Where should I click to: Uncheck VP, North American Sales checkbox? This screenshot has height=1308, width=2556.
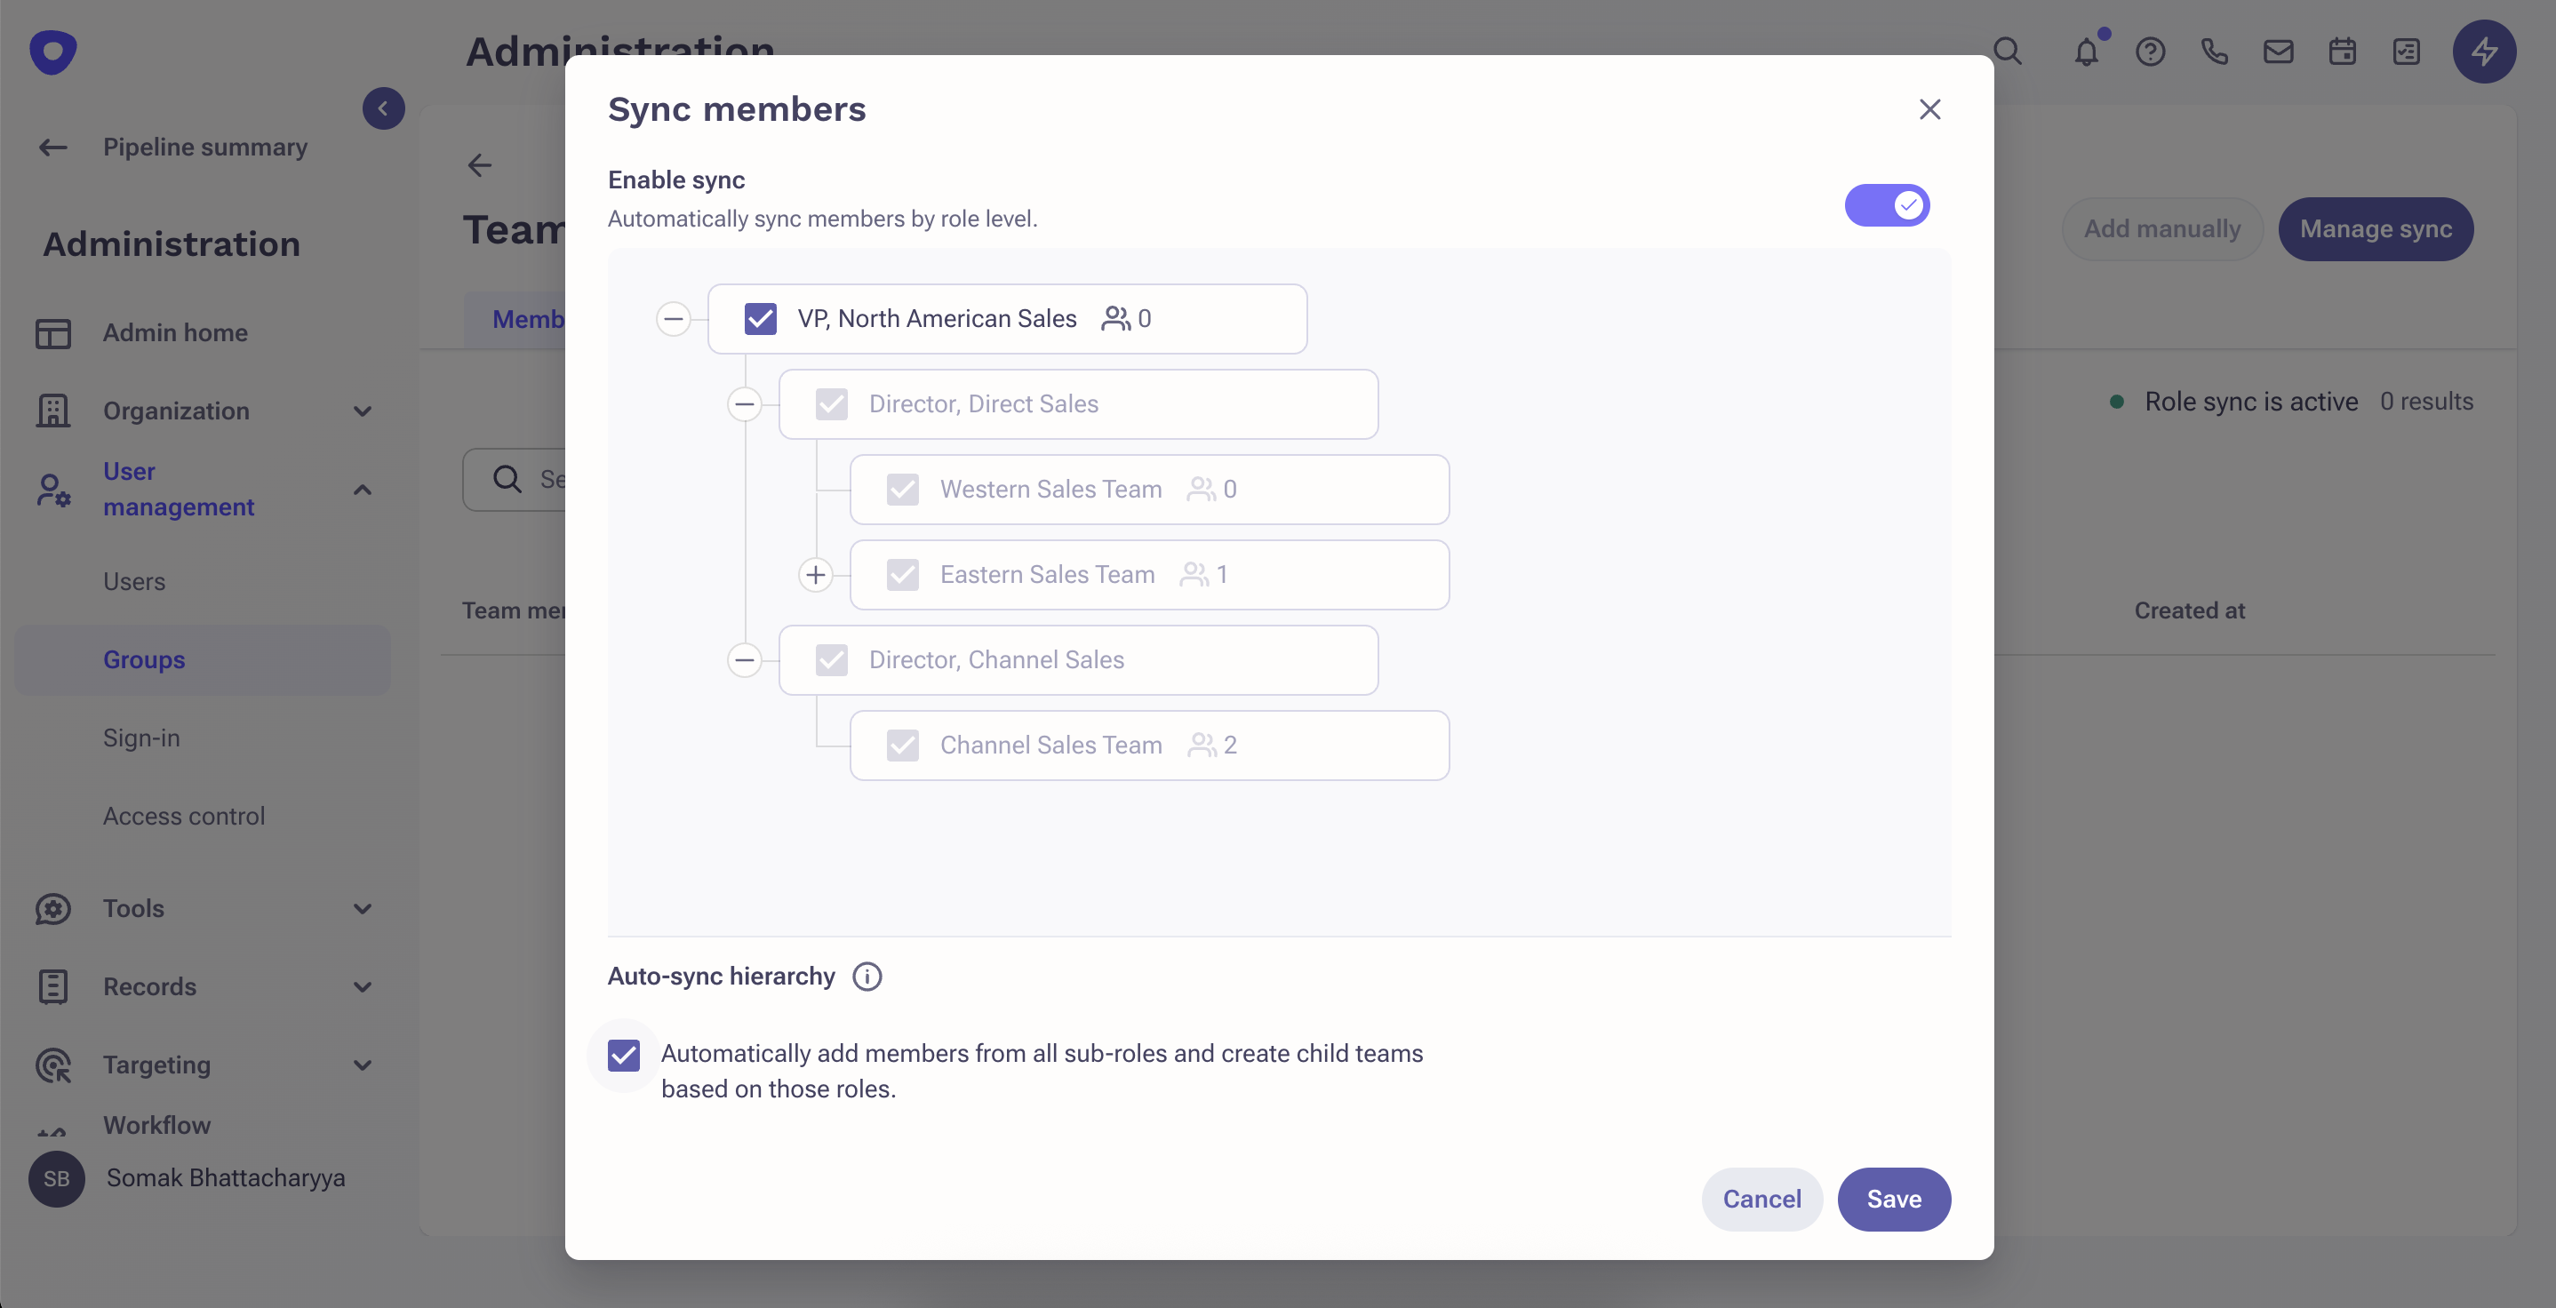760,319
